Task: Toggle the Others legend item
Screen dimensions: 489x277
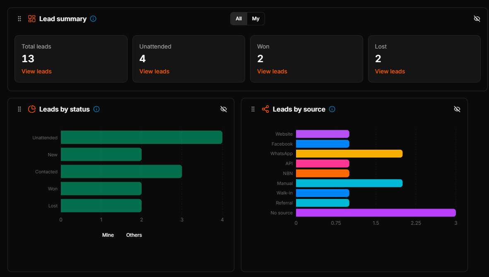Action: click(x=134, y=235)
